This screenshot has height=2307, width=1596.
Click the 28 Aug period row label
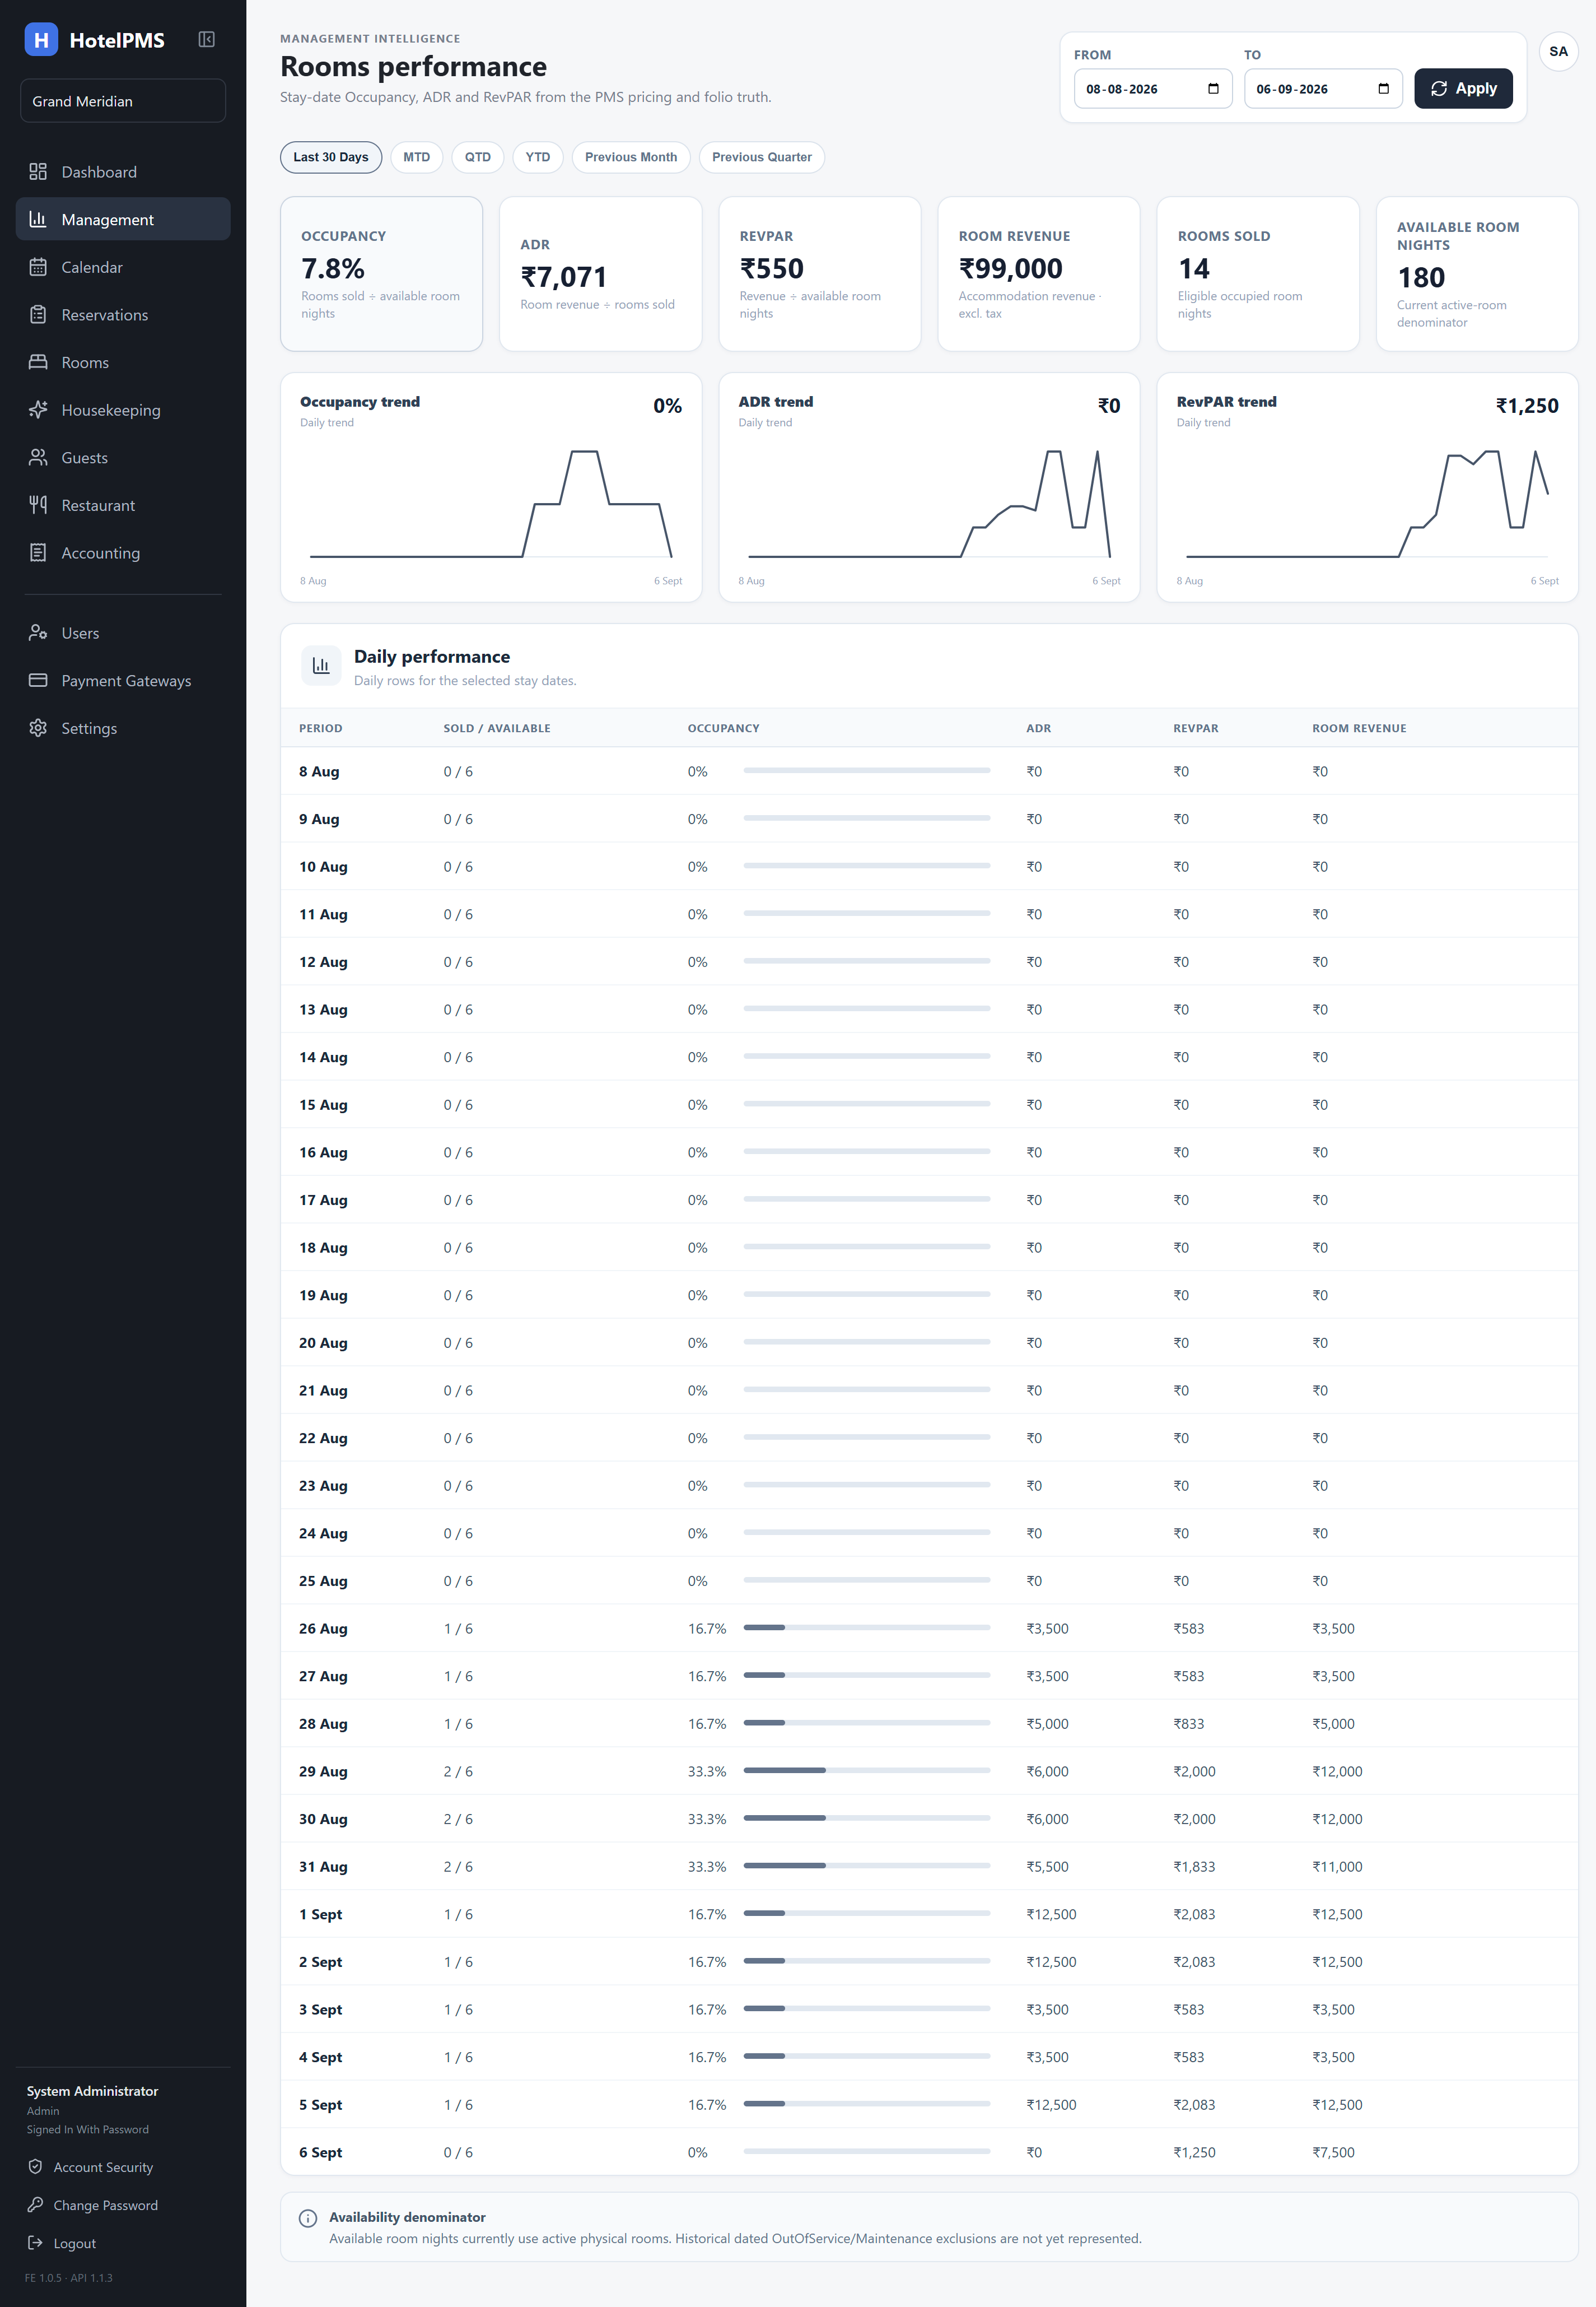(323, 1724)
